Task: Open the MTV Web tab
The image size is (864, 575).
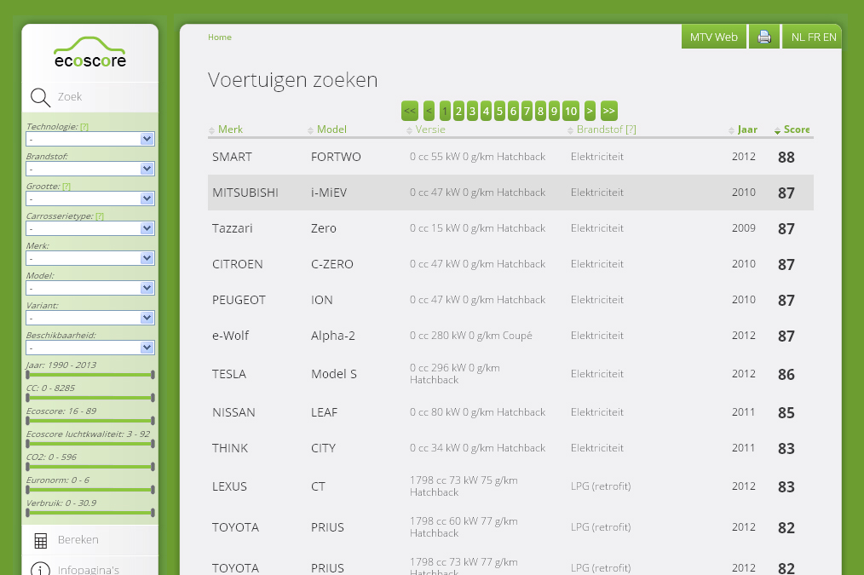Action: coord(713,37)
